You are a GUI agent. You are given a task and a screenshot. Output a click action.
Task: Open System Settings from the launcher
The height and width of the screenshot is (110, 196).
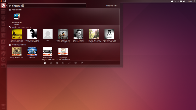[3, 54]
